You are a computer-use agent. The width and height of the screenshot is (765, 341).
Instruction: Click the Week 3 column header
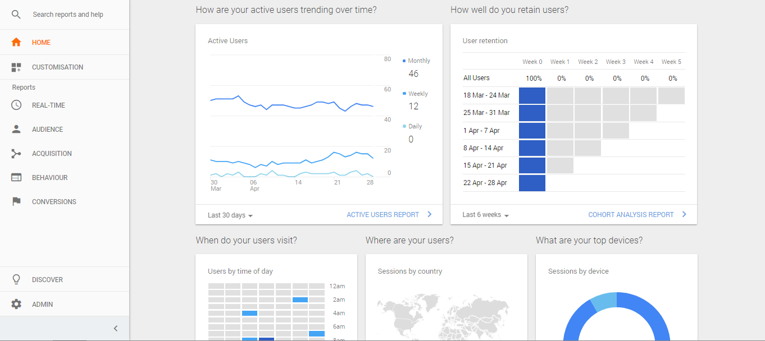pos(616,62)
